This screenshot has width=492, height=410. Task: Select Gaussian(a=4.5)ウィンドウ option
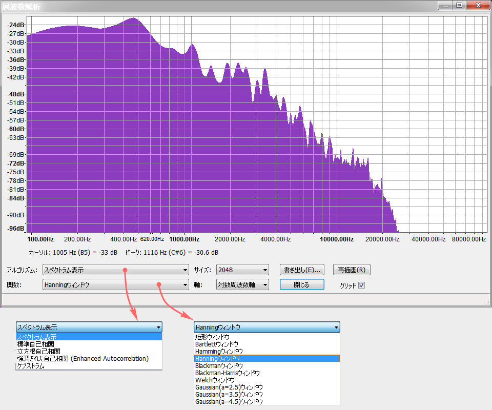(266, 401)
